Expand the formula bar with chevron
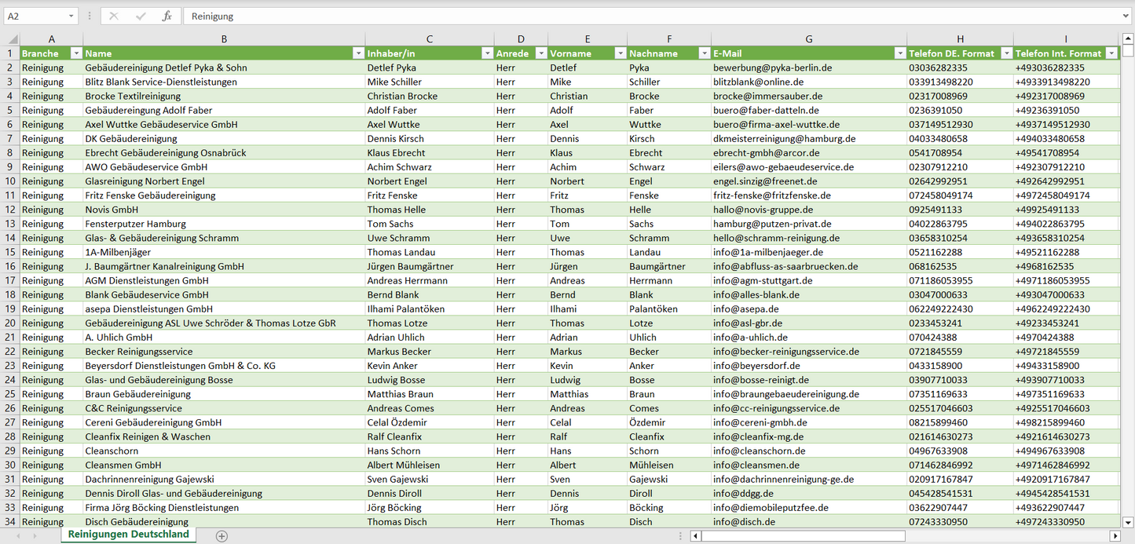Screen dimensions: 1135x544 (x=1126, y=16)
